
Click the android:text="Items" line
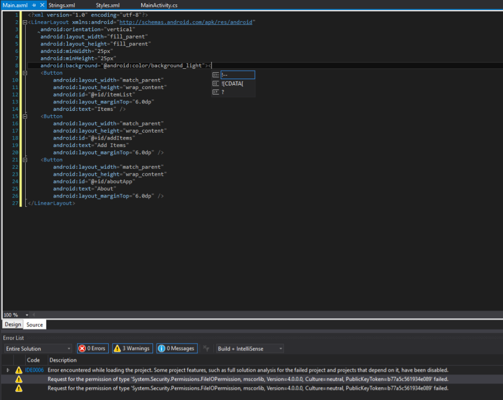pos(89,109)
